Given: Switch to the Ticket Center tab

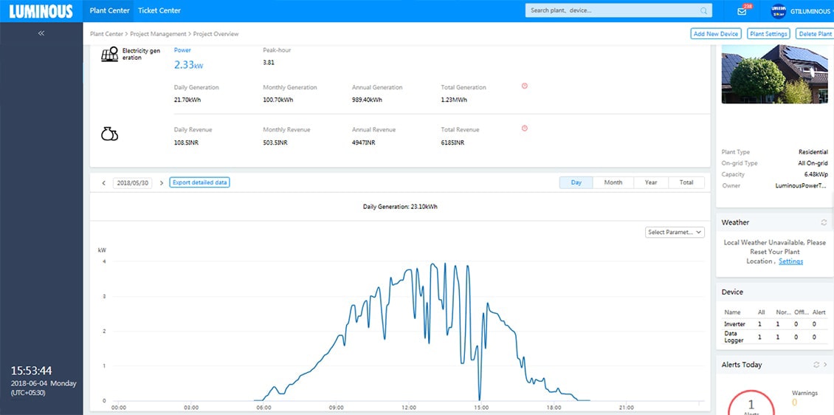Looking at the screenshot, I should coord(159,10).
